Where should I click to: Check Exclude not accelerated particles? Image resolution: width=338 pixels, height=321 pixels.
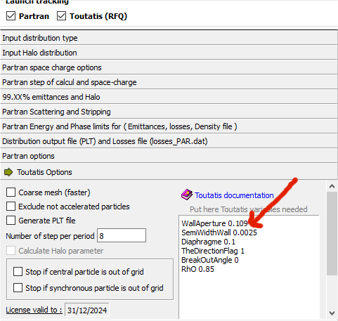point(11,207)
